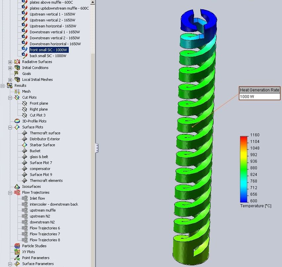Click the Mesh grid icon
This screenshot has height=267, width=282.
coord(17,91)
